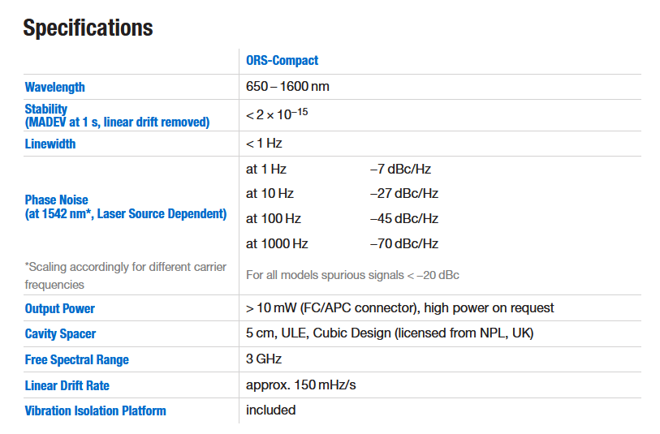
Task: Select the 'at 1000 Hz' offset entry
Action: 277,243
